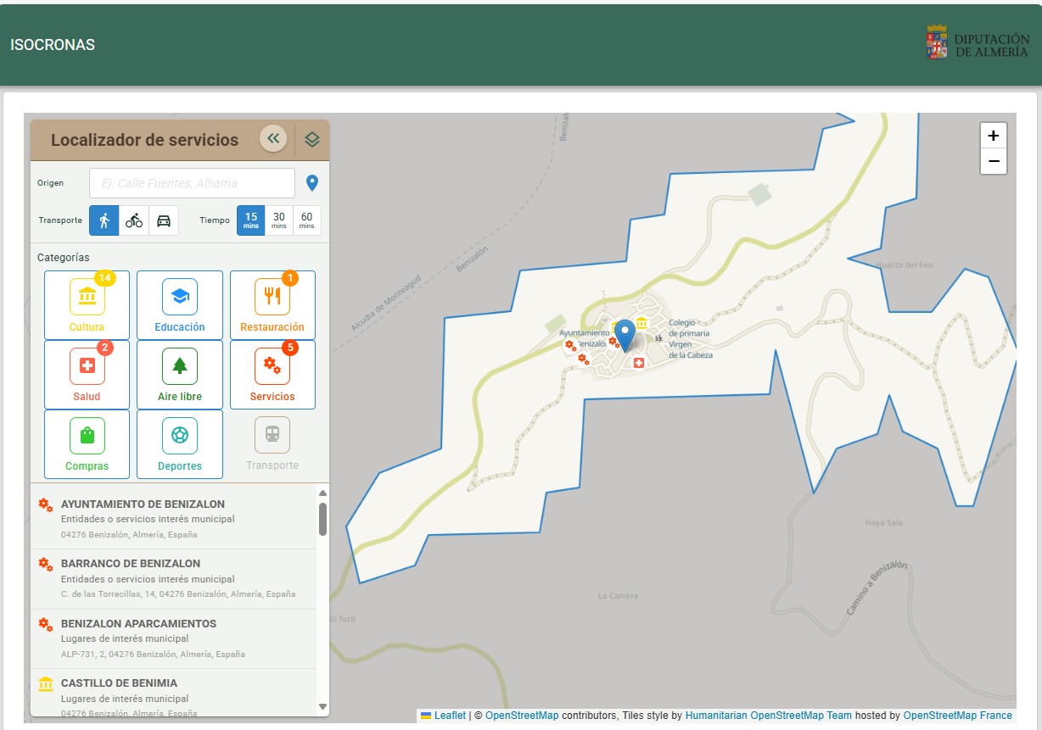
Task: Open BENIZALON APARCAMIENTOS result
Action: coord(173,638)
